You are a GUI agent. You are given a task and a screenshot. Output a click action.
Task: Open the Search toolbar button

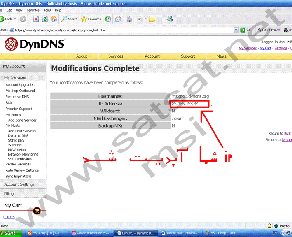click(x=69, y=19)
